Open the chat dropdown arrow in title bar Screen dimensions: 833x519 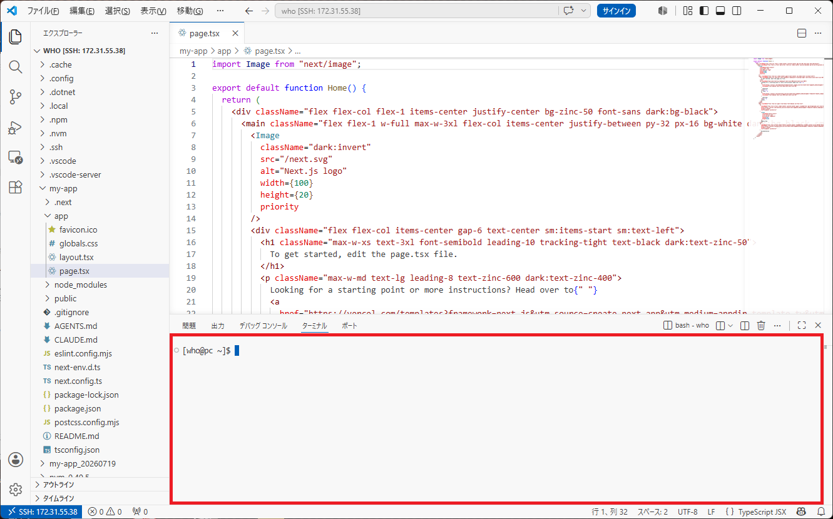(585, 11)
